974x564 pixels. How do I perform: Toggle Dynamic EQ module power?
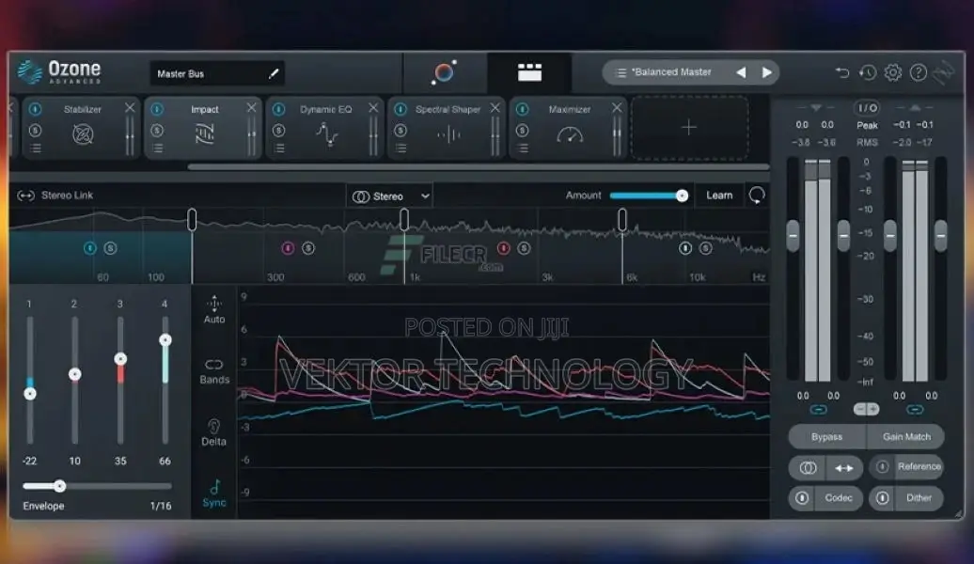click(x=279, y=109)
